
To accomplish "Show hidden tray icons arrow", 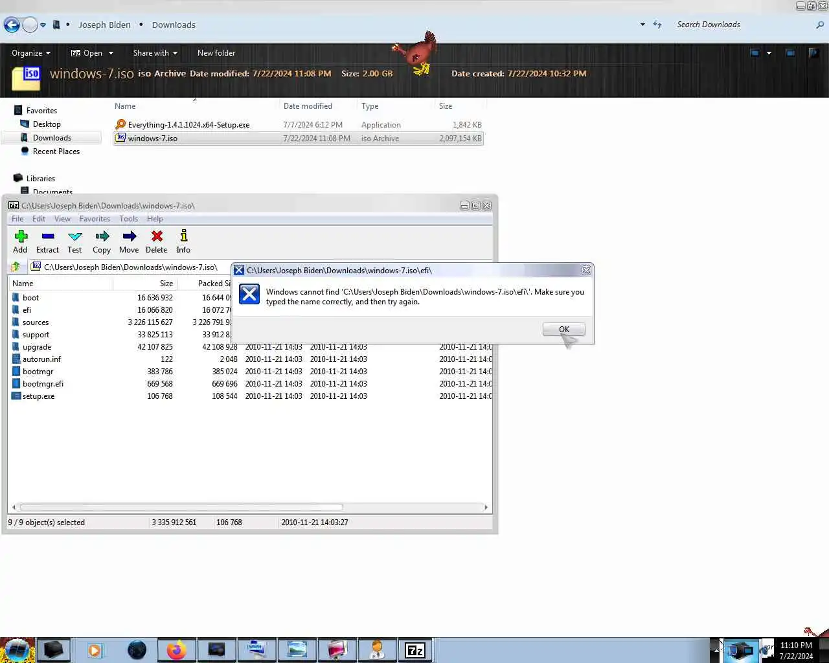I will pos(716,650).
